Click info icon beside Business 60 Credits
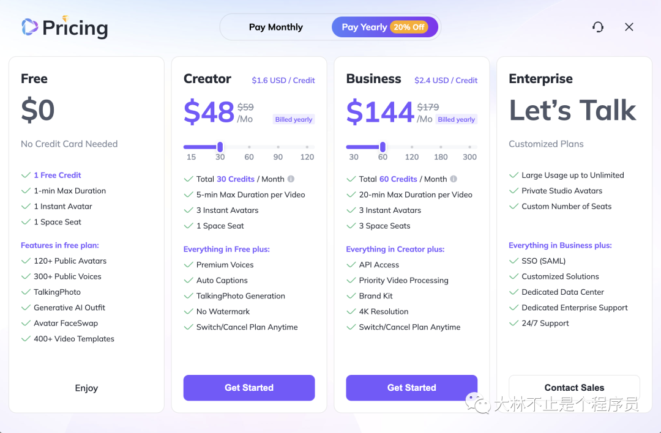The height and width of the screenshot is (433, 661). click(454, 179)
